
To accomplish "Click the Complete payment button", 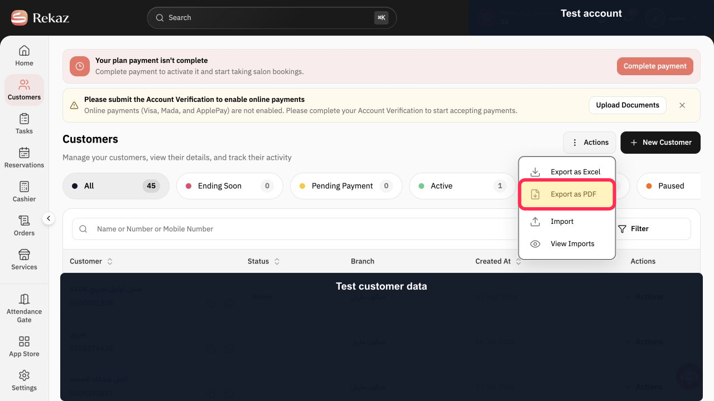I will 655,66.
